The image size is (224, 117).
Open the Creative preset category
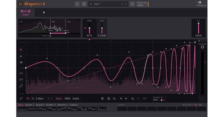73,105
